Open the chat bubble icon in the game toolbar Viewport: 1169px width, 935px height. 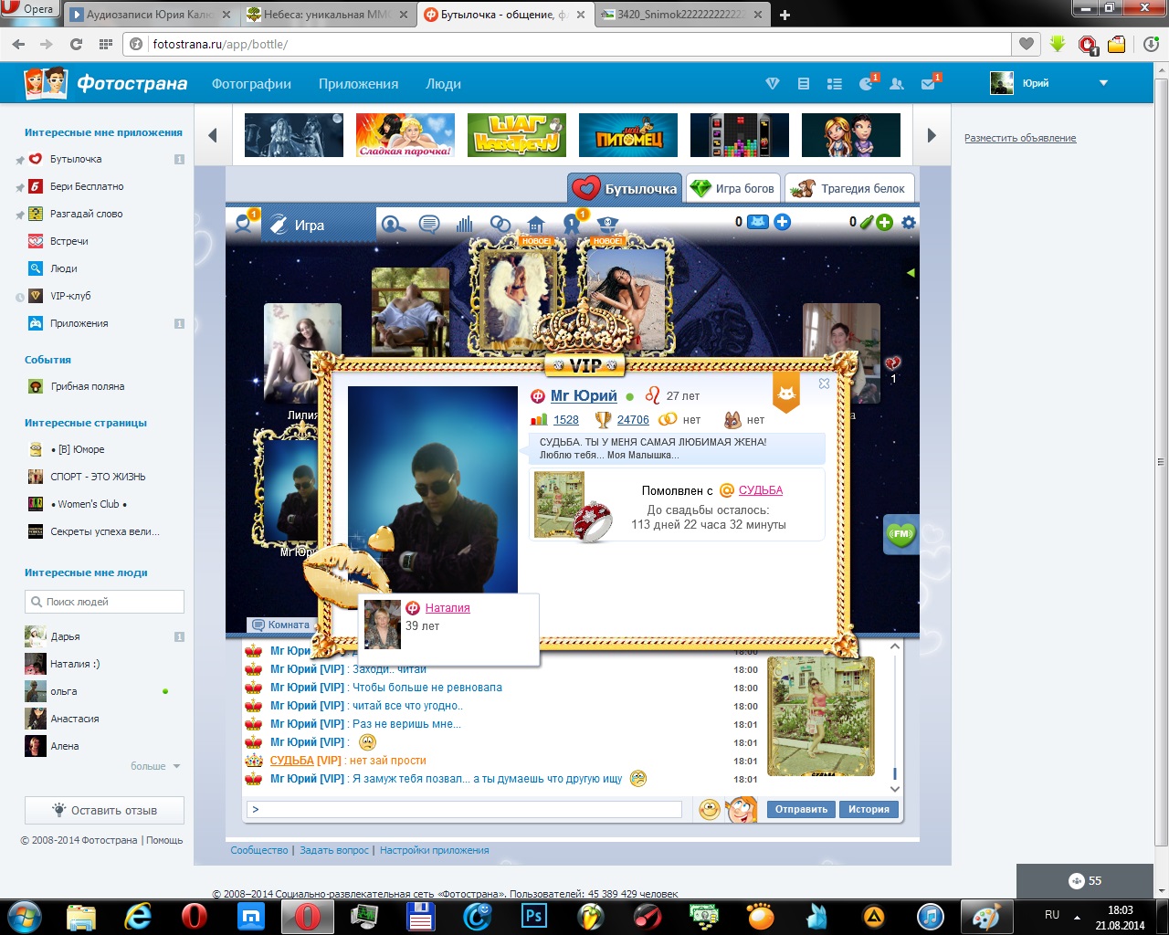(x=429, y=224)
